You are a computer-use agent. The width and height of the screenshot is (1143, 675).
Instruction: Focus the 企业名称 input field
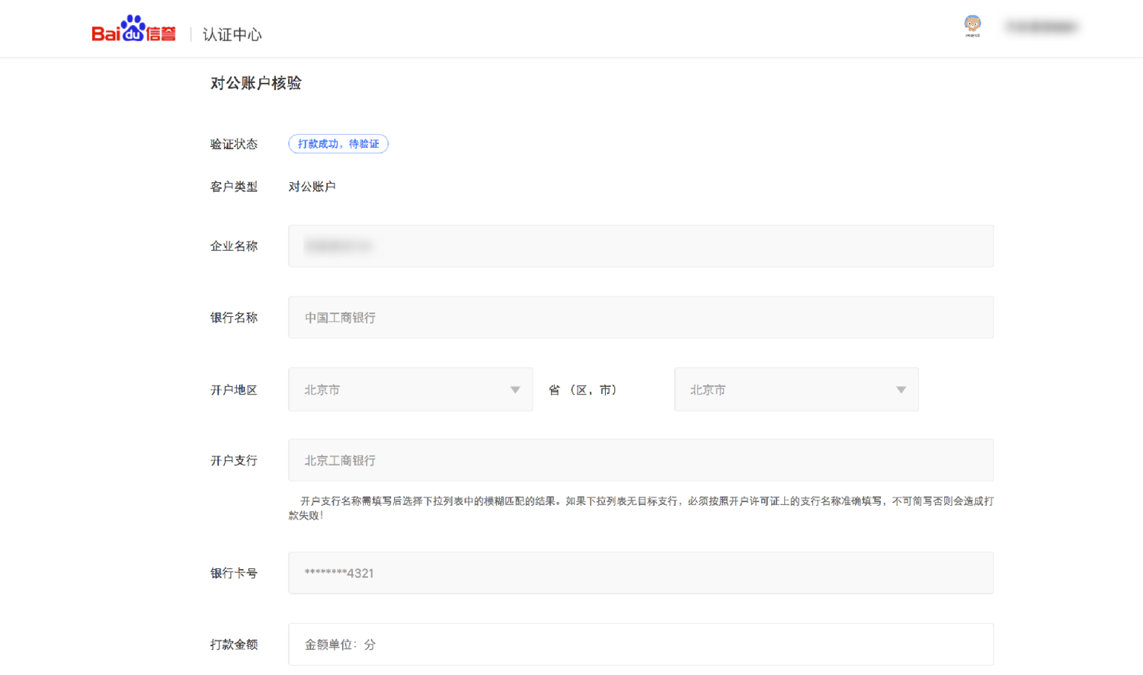coord(640,246)
